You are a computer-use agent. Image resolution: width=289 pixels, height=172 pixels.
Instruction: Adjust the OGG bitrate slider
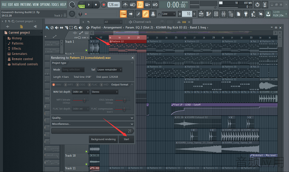pos(123,100)
